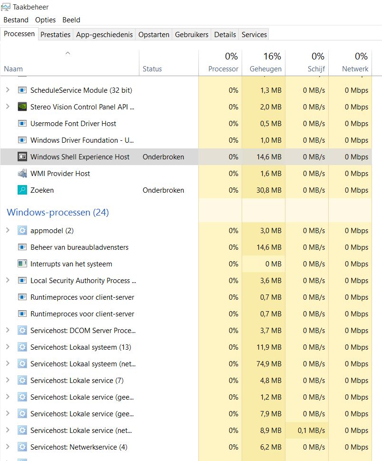
Task: Open the Bestand menu
Action: tap(16, 20)
